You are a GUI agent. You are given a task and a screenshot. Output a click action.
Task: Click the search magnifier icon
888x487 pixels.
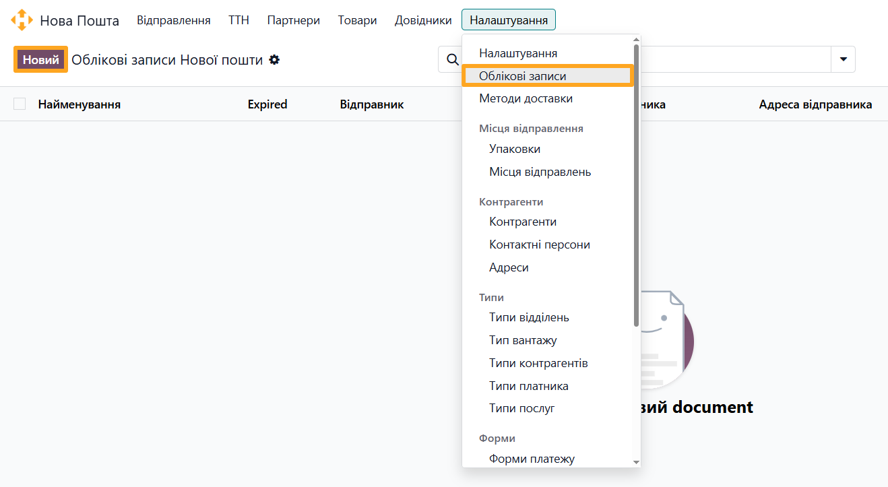(x=452, y=60)
